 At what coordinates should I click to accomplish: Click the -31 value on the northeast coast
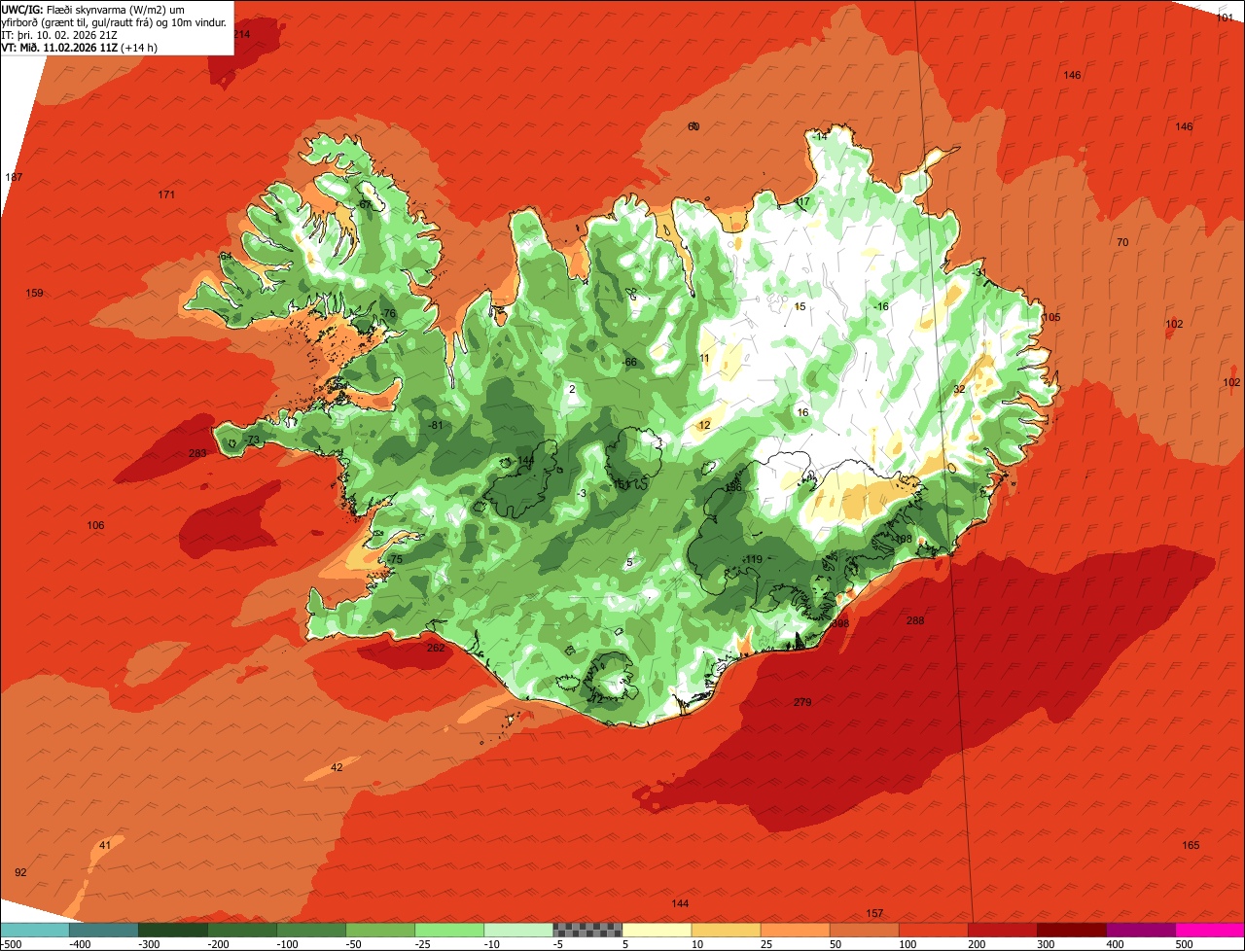[x=979, y=272]
